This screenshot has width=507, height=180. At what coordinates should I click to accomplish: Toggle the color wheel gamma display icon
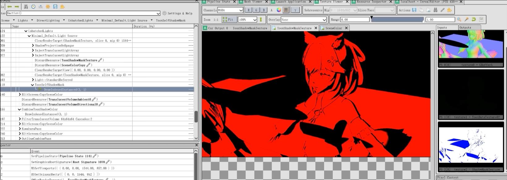click(279, 10)
